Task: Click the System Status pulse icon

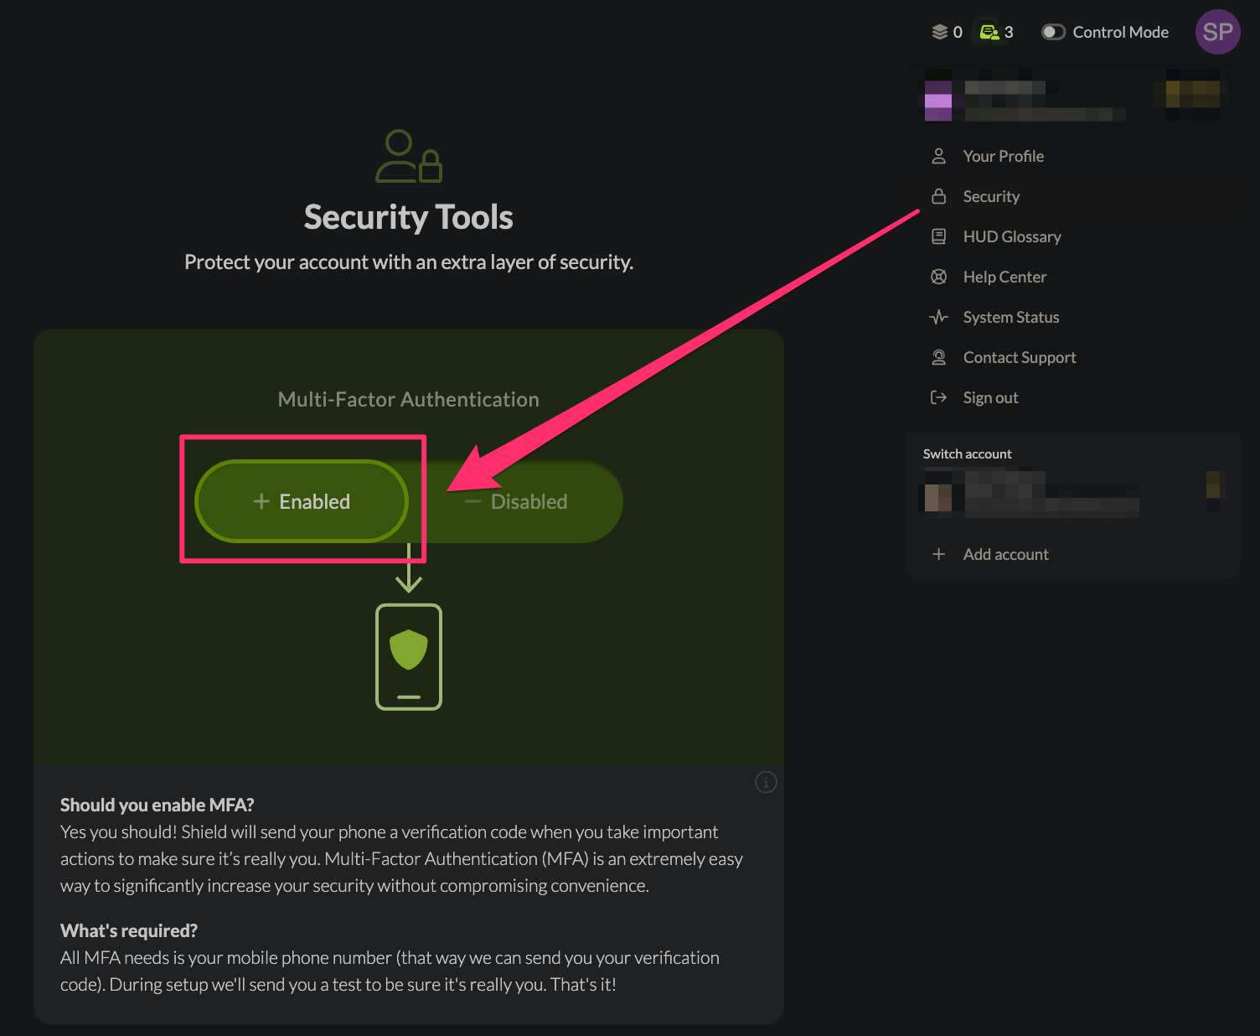Action: click(939, 317)
